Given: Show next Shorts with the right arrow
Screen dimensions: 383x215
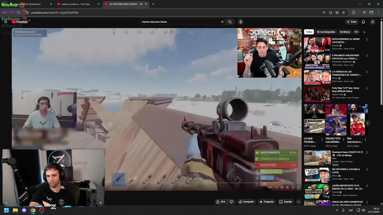Looking at the screenshot, I should (x=367, y=123).
